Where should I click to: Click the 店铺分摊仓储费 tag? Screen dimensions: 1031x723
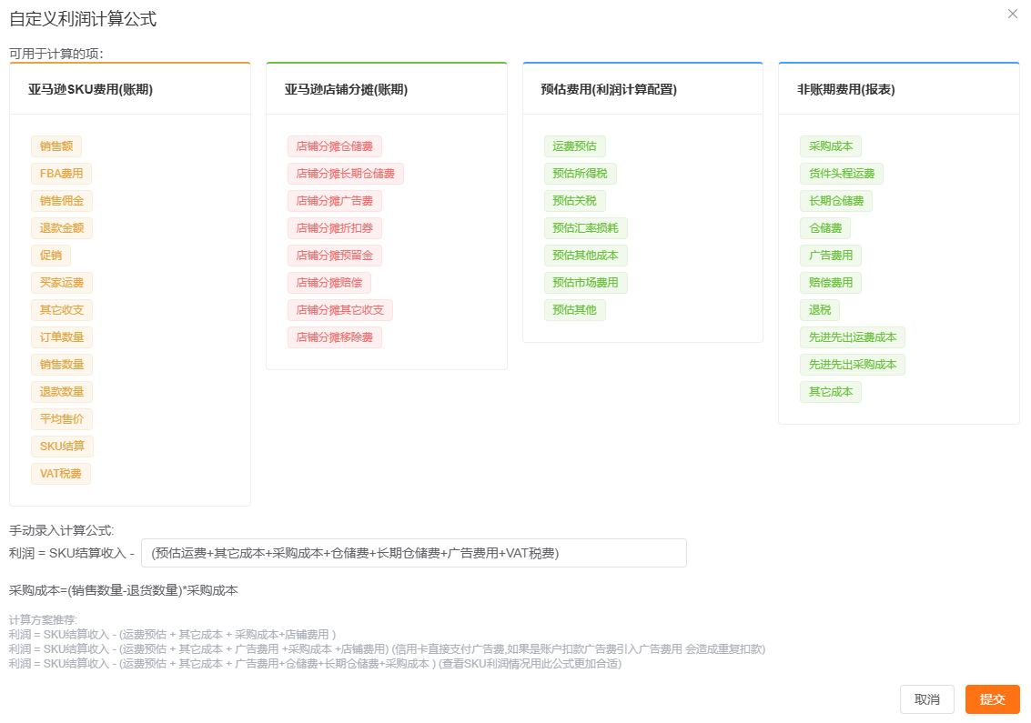click(335, 146)
